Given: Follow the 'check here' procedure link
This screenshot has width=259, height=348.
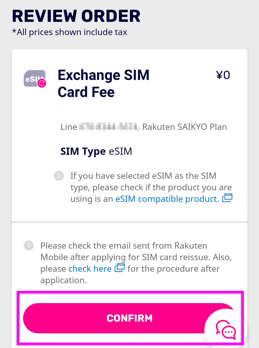Looking at the screenshot, I should pos(90,269).
